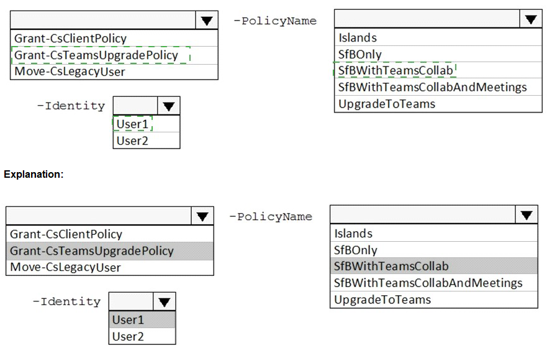Expand the bottom cmdlet dropdown arrow
This screenshot has height=353, width=547.
[x=202, y=216]
